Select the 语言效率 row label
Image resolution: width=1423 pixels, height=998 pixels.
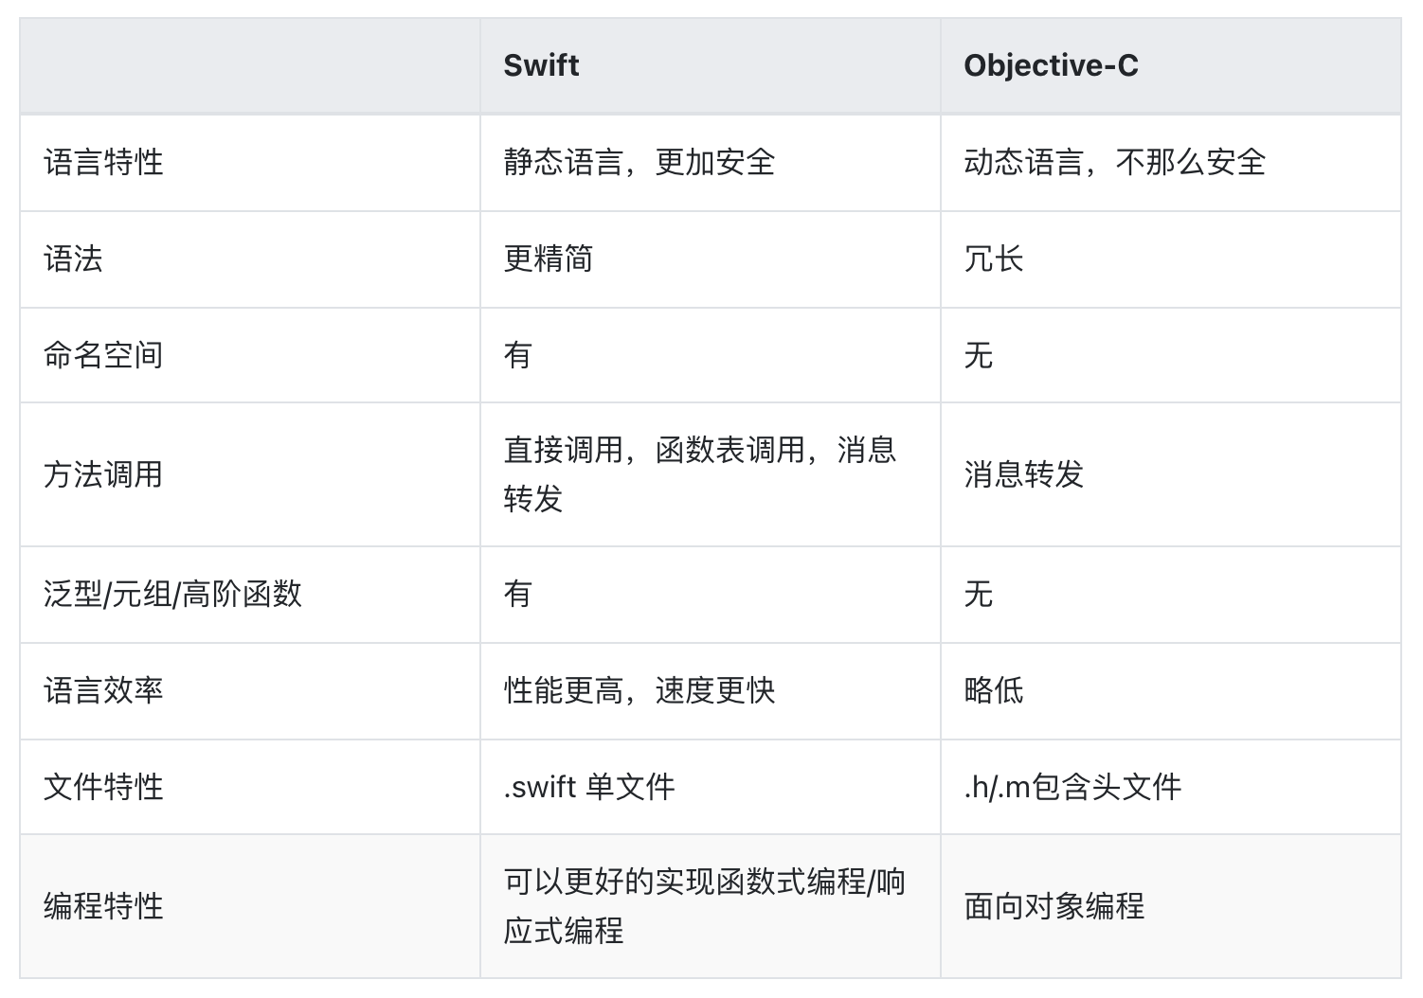point(103,690)
